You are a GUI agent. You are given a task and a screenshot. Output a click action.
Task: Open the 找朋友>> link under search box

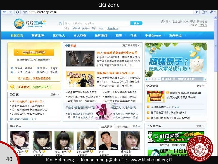[113, 29]
